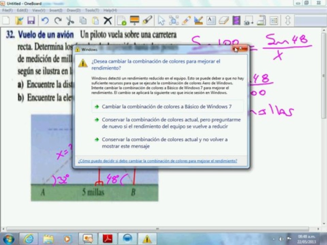Image resolution: width=327 pixels, height=245 pixels.
Task: Click the horizontal scrollbar track
Action: (x=158, y=229)
